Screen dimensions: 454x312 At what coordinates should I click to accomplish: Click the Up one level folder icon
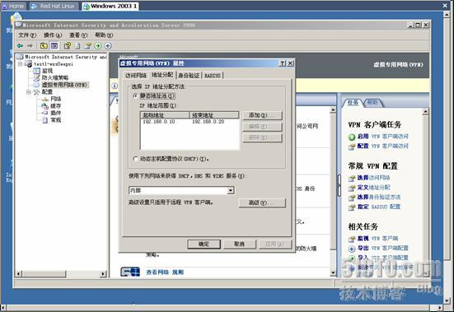tap(44, 45)
